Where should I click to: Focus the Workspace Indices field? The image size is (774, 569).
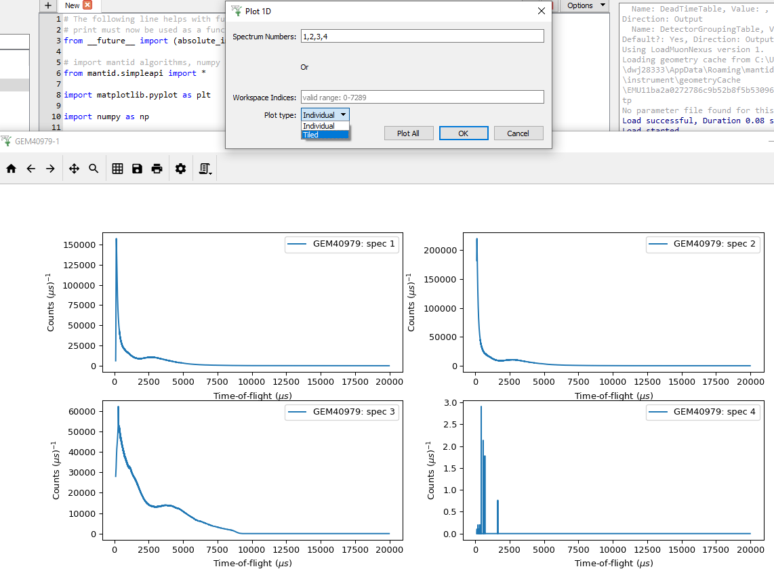(x=422, y=98)
